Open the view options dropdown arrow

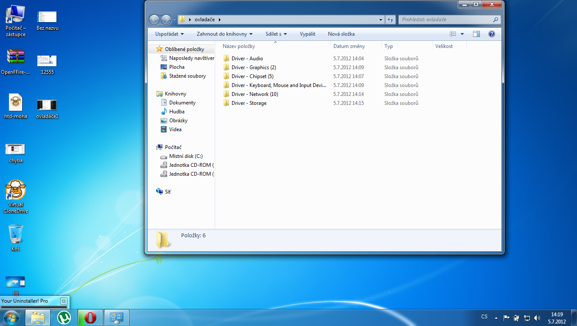tap(462, 34)
